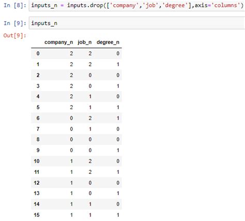Click the axis='columns' argument in cell 8
This screenshot has width=245, height=221.
coord(217,5)
